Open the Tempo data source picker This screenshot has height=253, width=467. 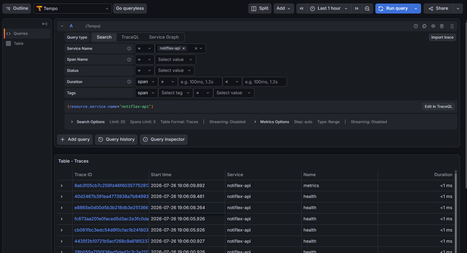click(x=72, y=9)
